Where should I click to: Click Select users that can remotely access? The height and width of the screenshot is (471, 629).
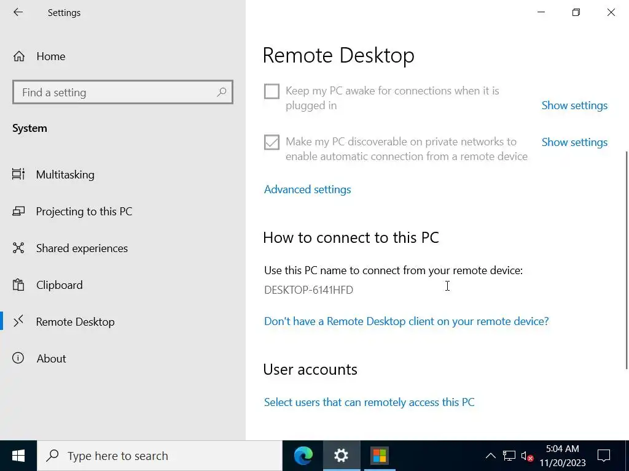[369, 402]
